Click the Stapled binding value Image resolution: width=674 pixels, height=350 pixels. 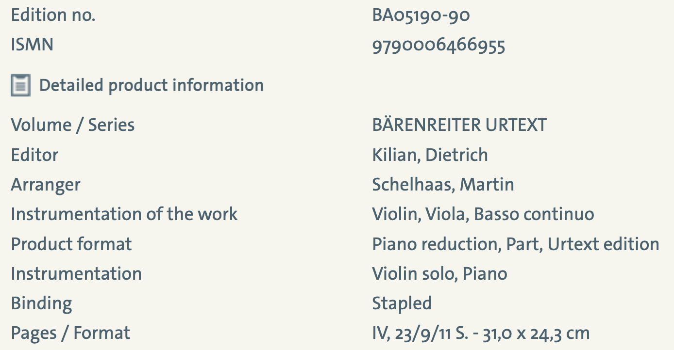point(402,303)
